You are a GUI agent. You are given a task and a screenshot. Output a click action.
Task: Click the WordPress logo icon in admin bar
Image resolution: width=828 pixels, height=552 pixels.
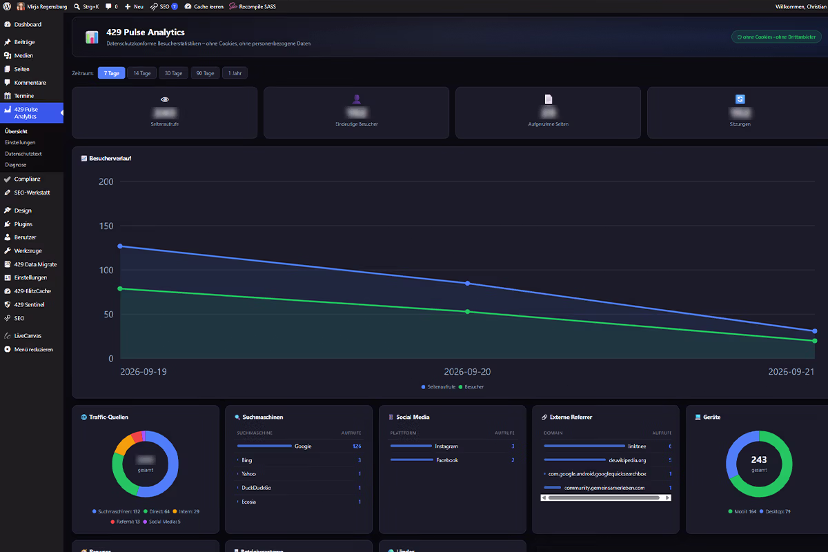click(8, 6)
